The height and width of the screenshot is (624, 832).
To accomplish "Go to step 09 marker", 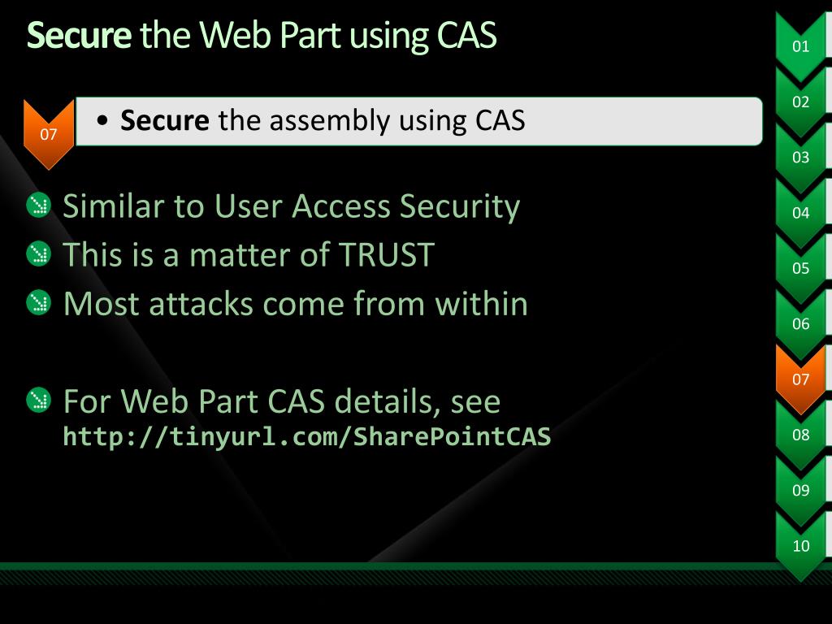I will click(801, 490).
